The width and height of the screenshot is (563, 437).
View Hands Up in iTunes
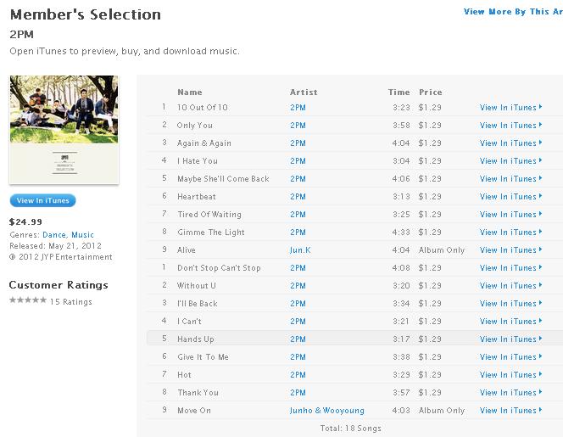click(x=510, y=339)
